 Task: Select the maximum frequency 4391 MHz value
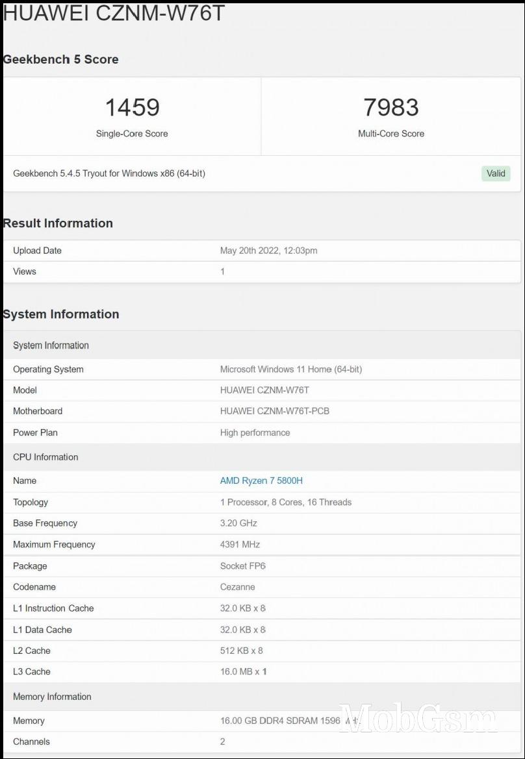240,545
